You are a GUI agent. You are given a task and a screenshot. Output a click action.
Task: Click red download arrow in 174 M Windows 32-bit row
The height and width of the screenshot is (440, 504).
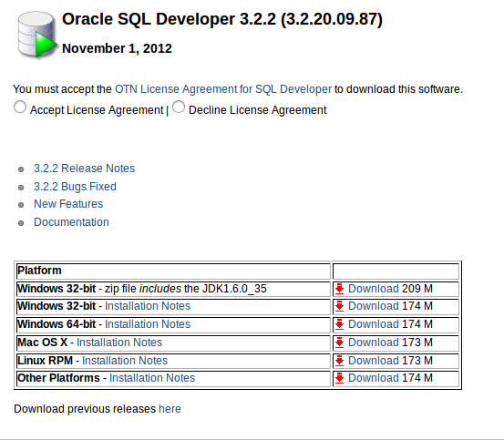pyautogui.click(x=339, y=306)
